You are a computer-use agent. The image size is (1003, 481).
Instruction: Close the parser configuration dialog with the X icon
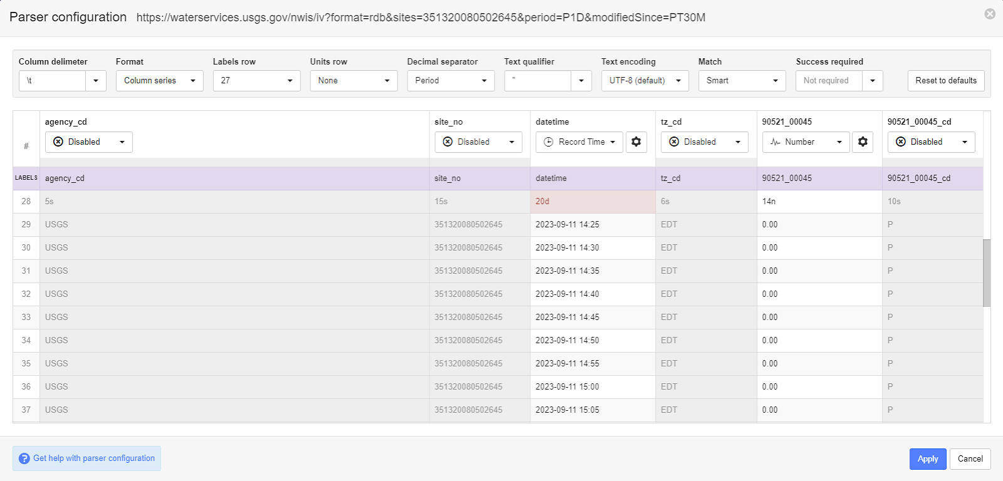tap(990, 14)
